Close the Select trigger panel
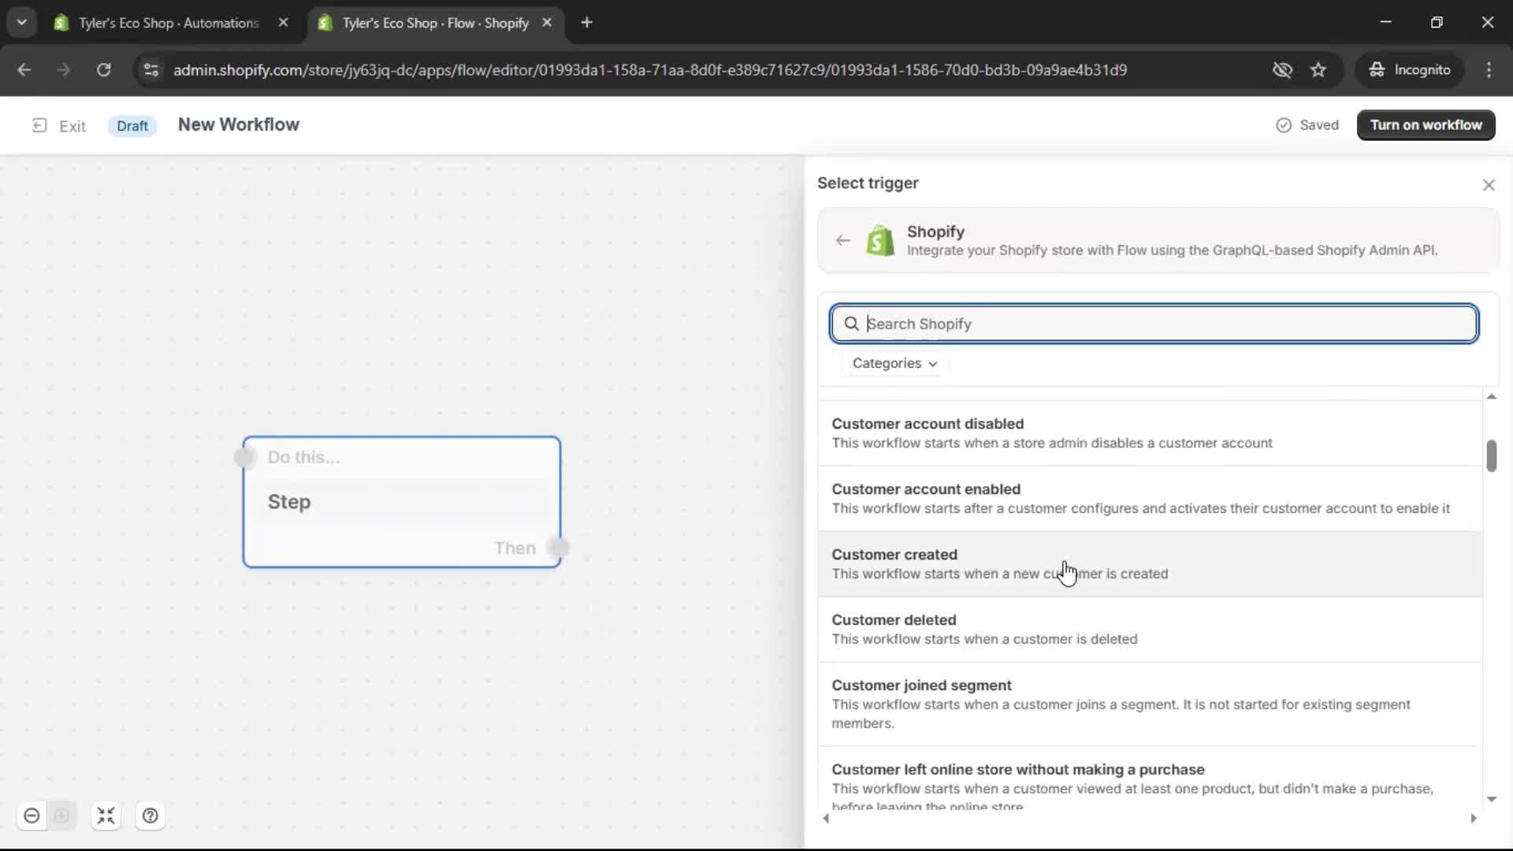This screenshot has height=851, width=1513. (x=1489, y=184)
